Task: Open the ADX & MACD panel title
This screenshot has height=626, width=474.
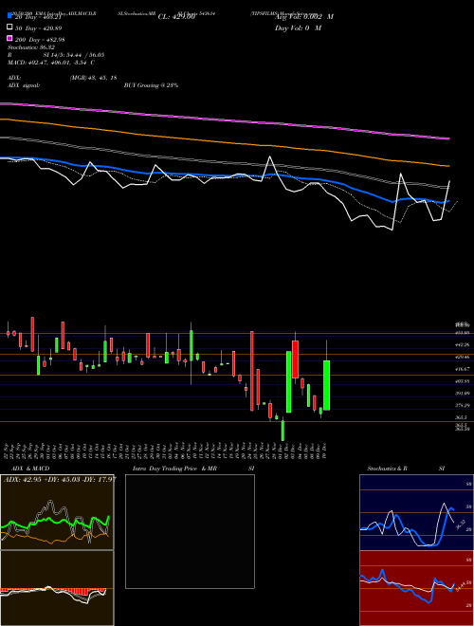Action: [x=30, y=469]
